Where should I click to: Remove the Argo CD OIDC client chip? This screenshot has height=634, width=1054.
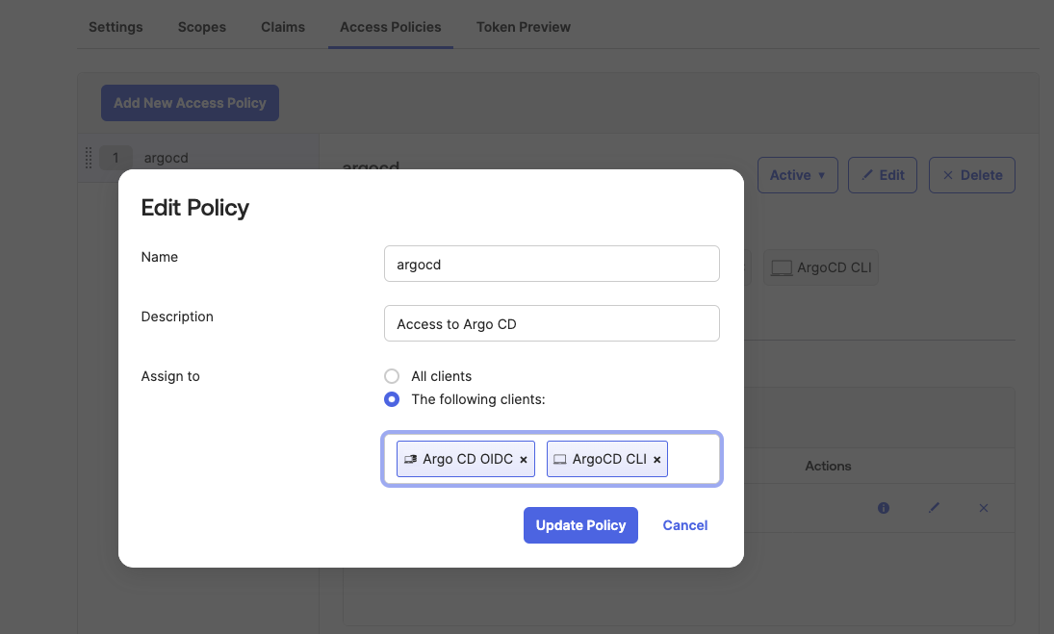coord(524,460)
